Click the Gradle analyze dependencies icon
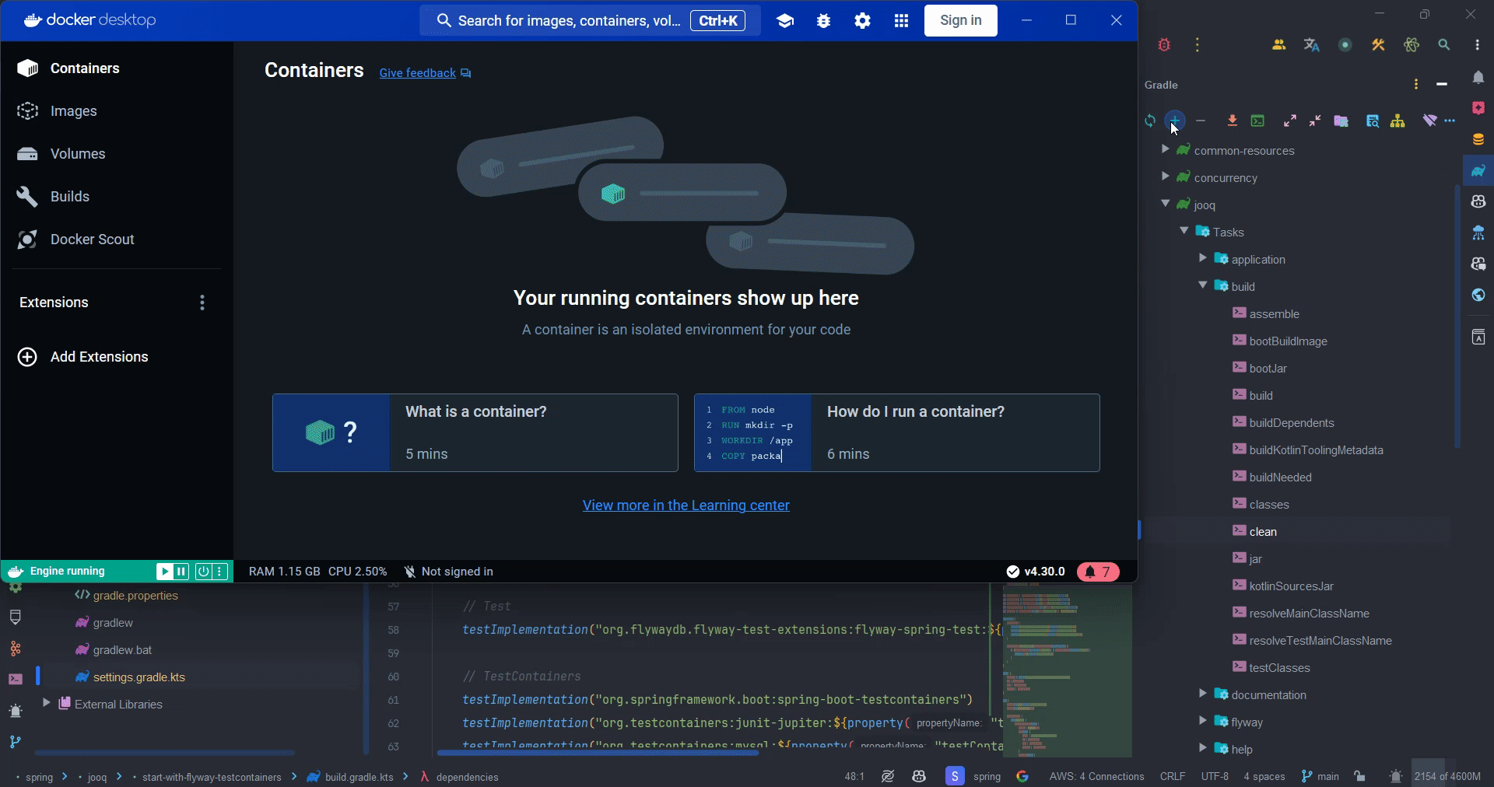Screen dimensions: 1494x787 pyautogui.click(x=1373, y=121)
